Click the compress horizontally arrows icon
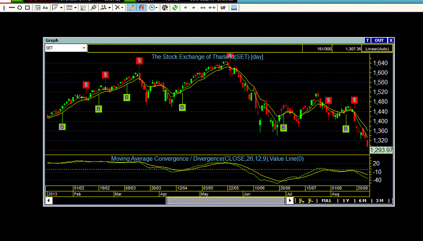This screenshot has width=423, height=241. (x=212, y=8)
